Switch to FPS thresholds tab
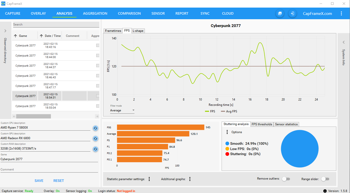 coord(262,124)
